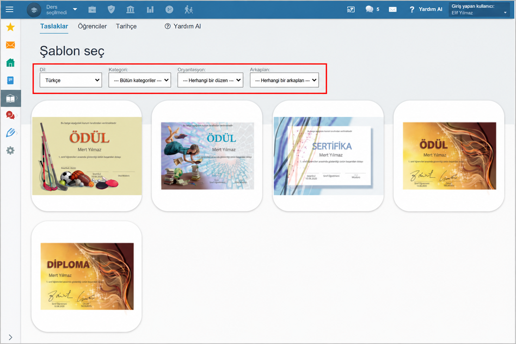Screen dimensions: 516x344
Task: Click the Yardım Al link beside tabs
Action: pyautogui.click(x=183, y=26)
